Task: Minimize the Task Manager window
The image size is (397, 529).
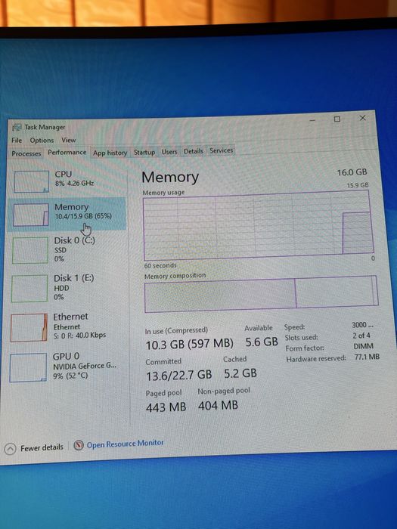Action: click(312, 119)
